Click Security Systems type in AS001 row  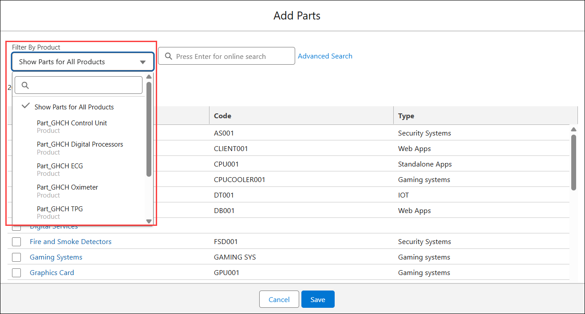(424, 133)
